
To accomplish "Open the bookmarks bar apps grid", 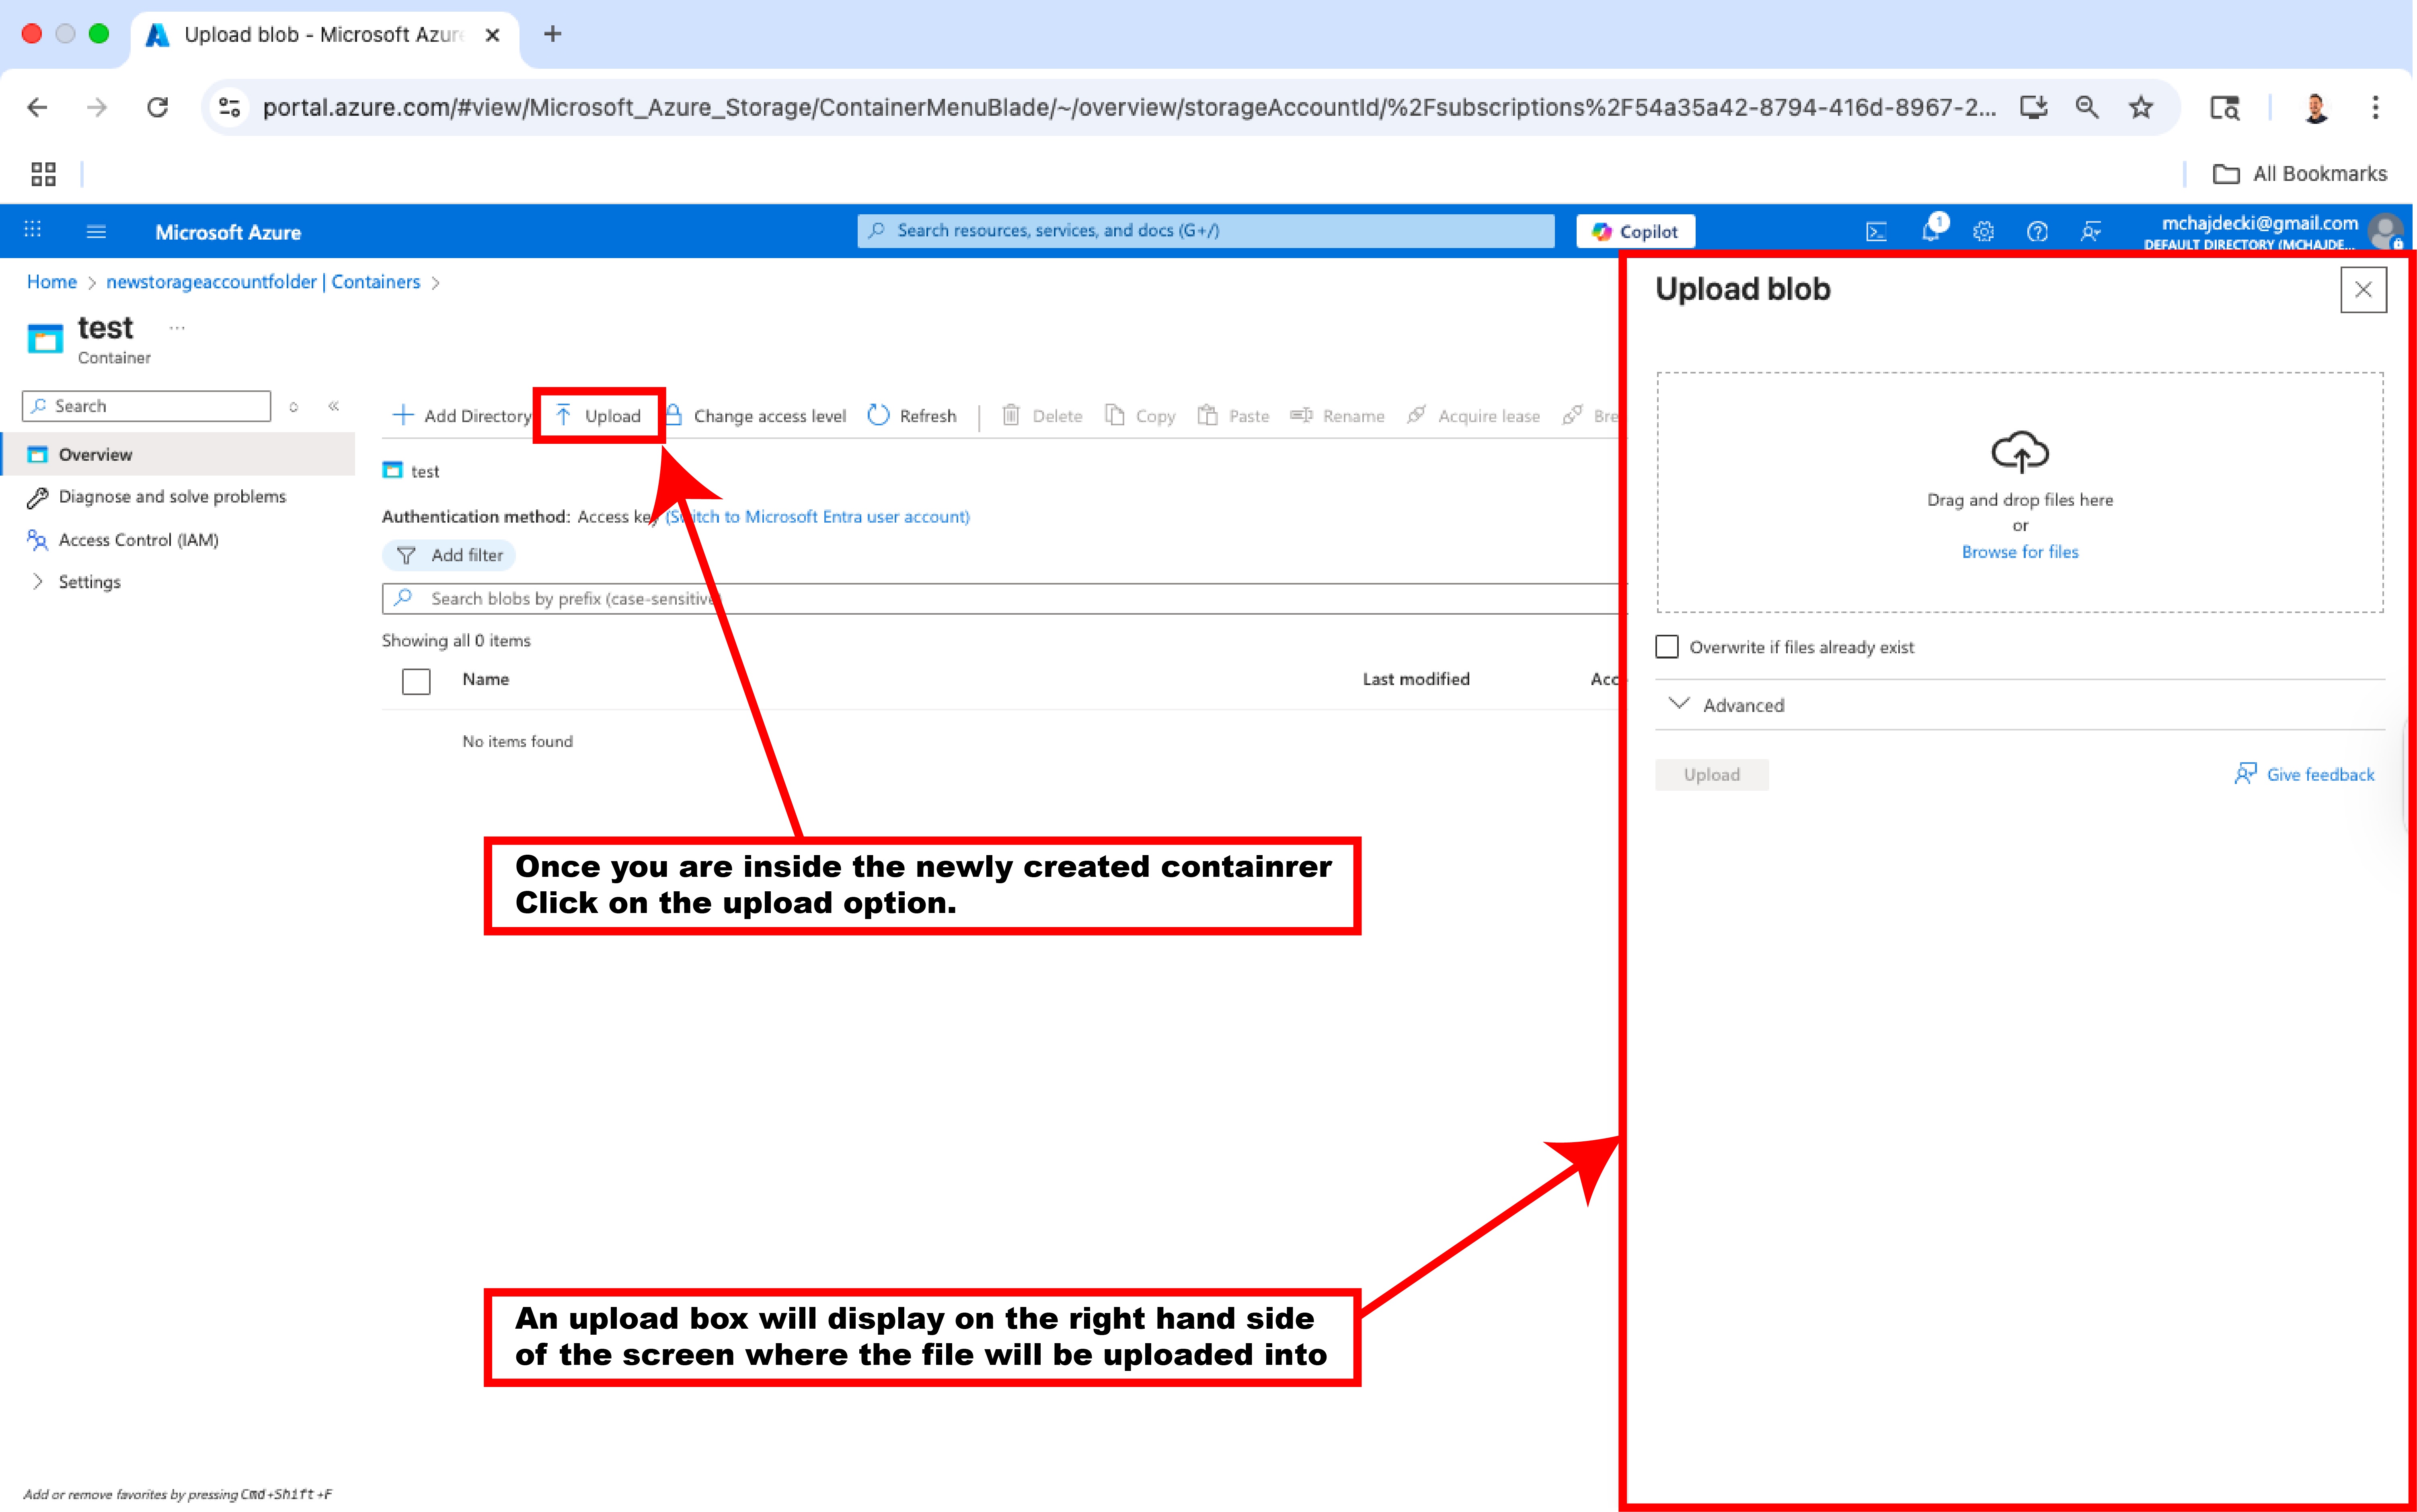I will point(43,174).
